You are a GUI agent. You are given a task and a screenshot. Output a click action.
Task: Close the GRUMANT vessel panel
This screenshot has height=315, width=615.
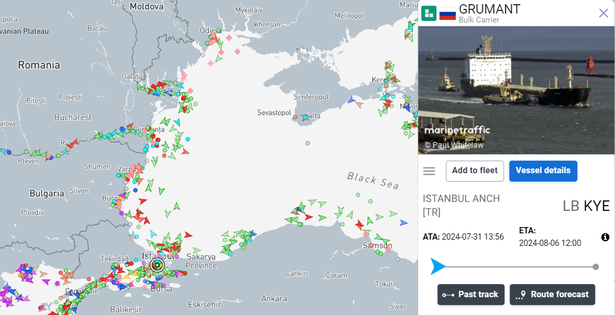pyautogui.click(x=603, y=13)
